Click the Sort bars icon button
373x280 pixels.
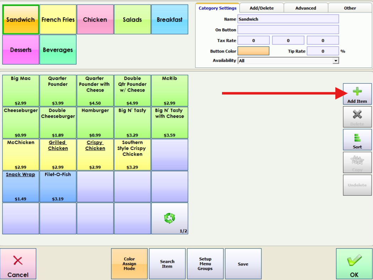357,139
